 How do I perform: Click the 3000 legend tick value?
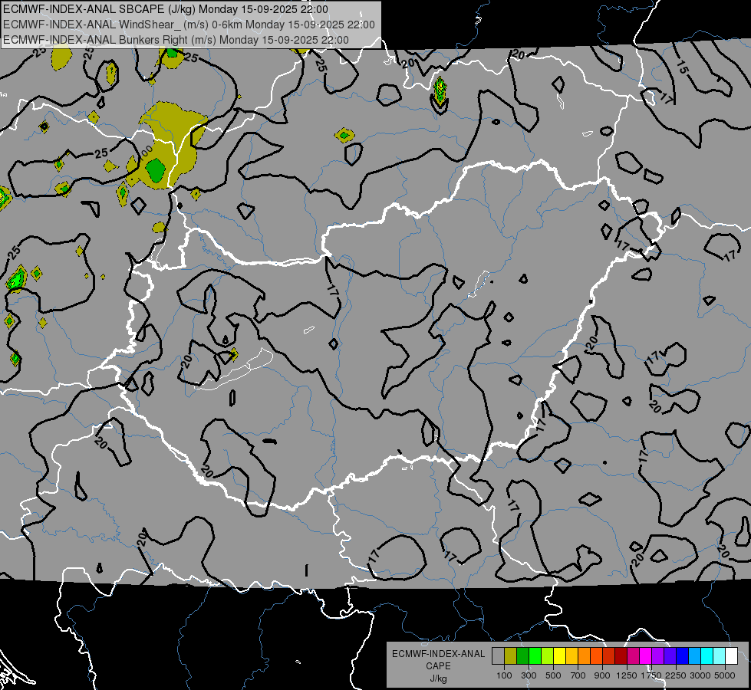[x=700, y=675]
